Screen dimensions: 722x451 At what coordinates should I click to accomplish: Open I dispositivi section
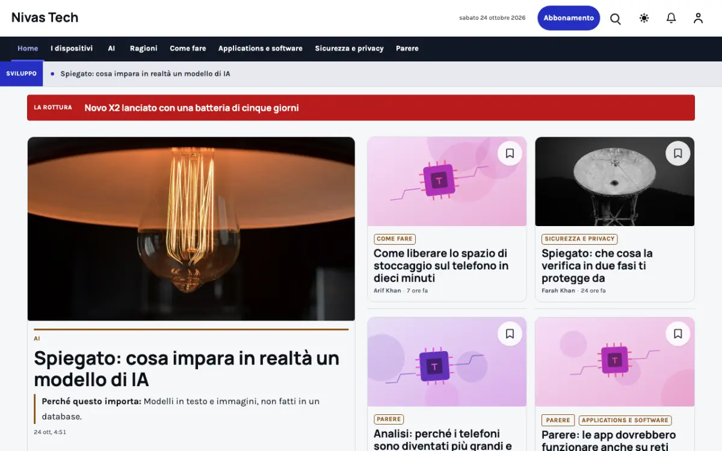[x=72, y=49]
